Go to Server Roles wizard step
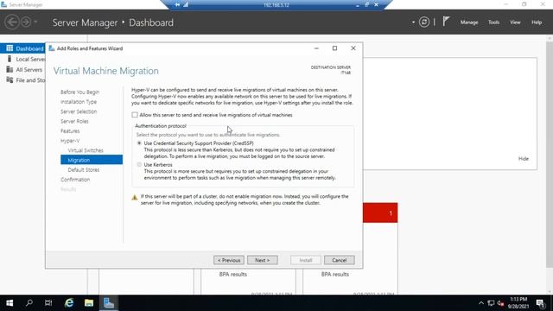Viewport: 553px width, 311px height. coord(74,121)
